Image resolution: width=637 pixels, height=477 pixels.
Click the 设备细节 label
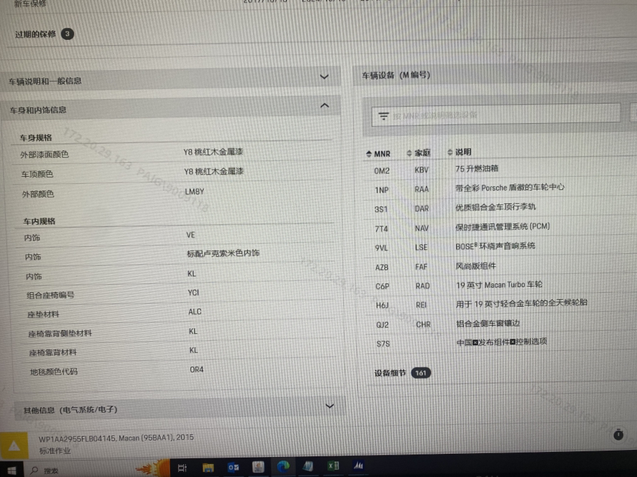390,373
